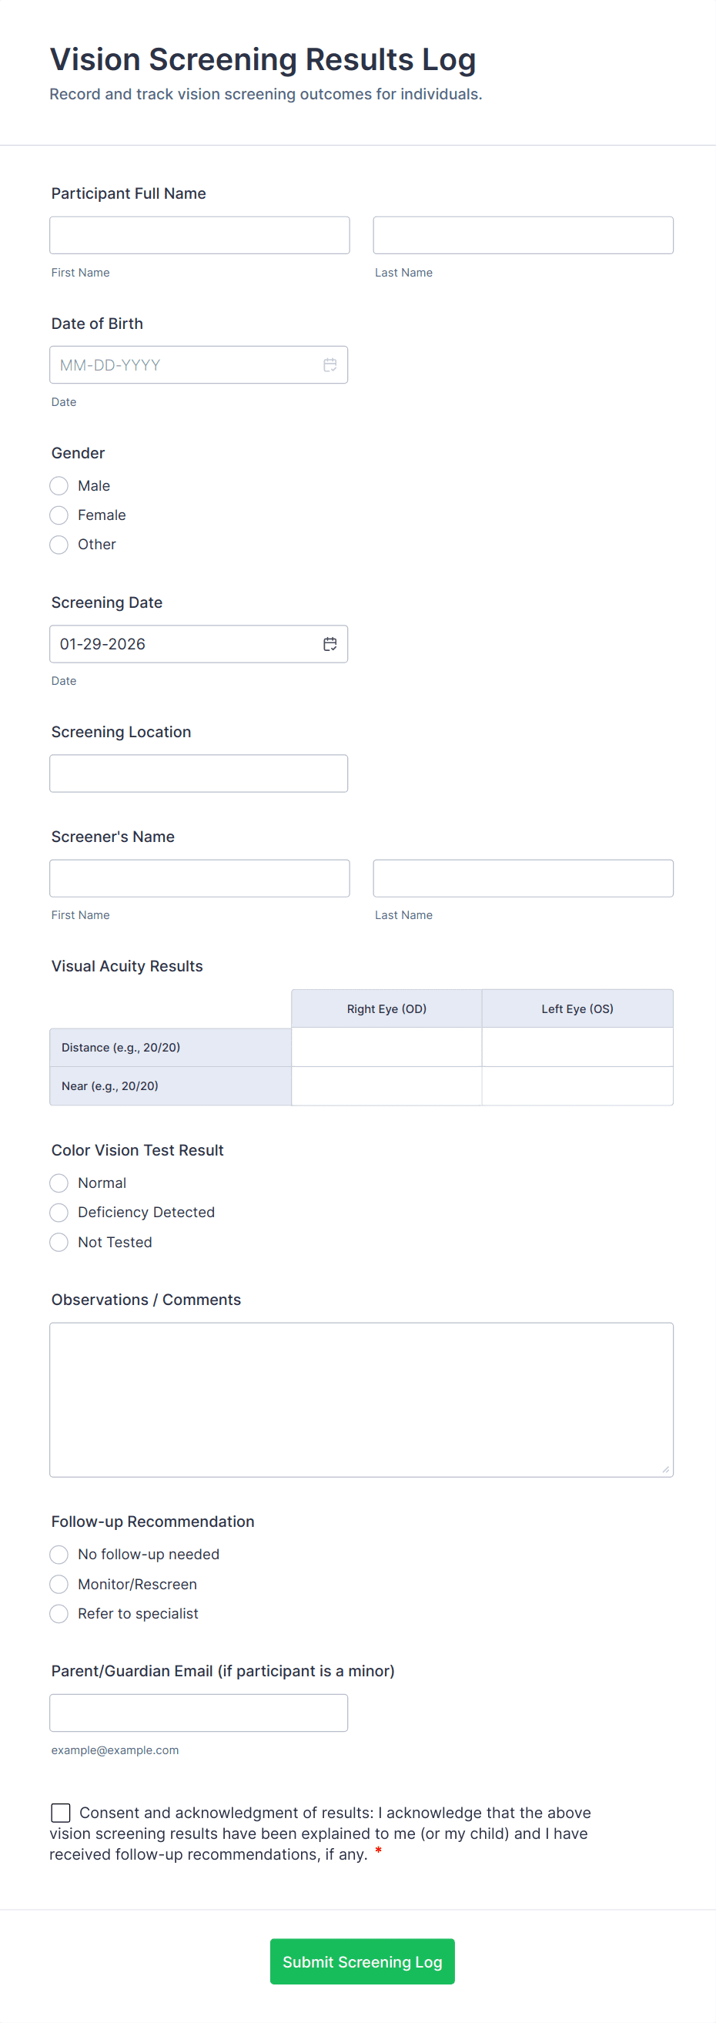Screen dimensions: 716x2023
Task: Click the Observations / Comments text area
Action: point(361,1400)
